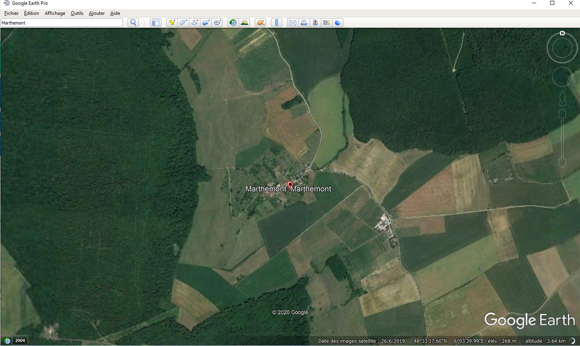Screen dimensions: 580x346
Task: Click the 2004 historical imagery year button
Action: (x=20, y=340)
